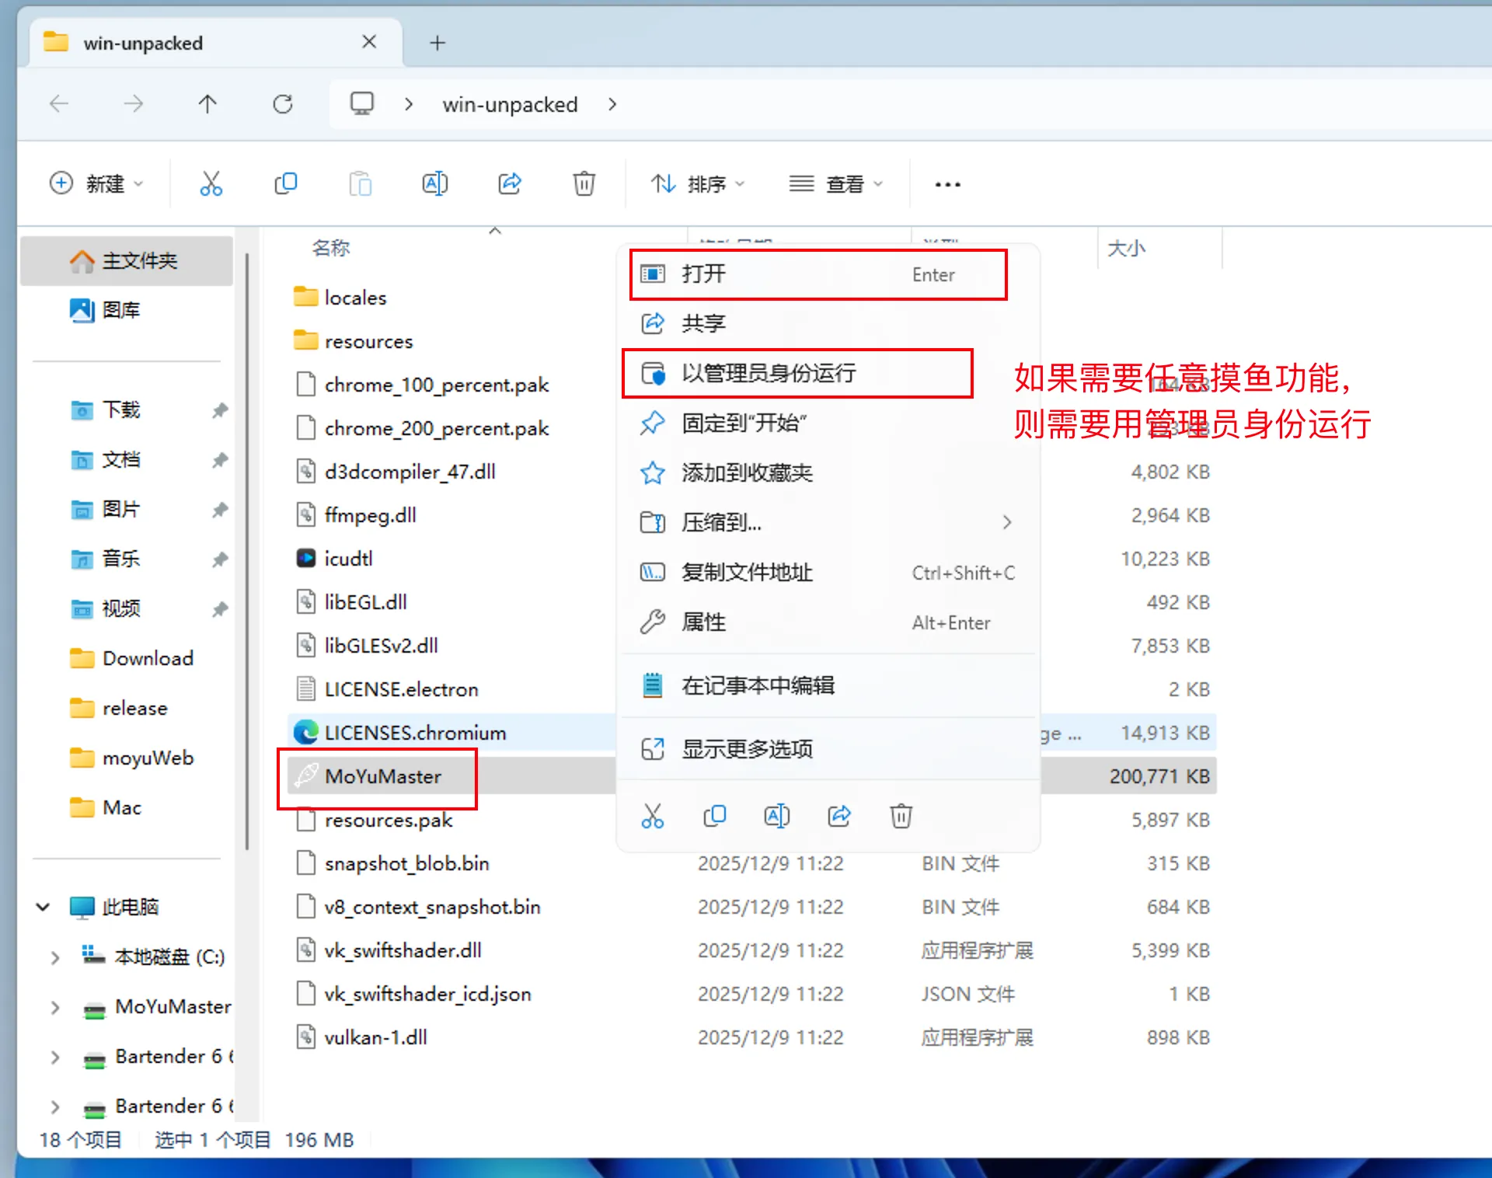Click the Share icon in the context menu footer
1492x1178 pixels.
(839, 816)
